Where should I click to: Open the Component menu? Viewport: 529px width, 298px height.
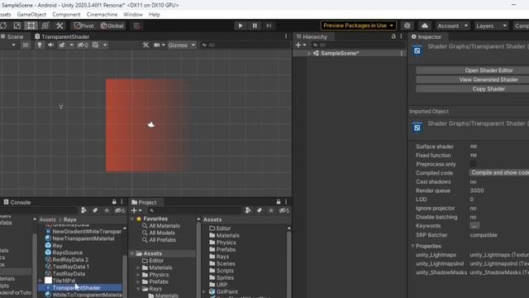[x=66, y=15]
